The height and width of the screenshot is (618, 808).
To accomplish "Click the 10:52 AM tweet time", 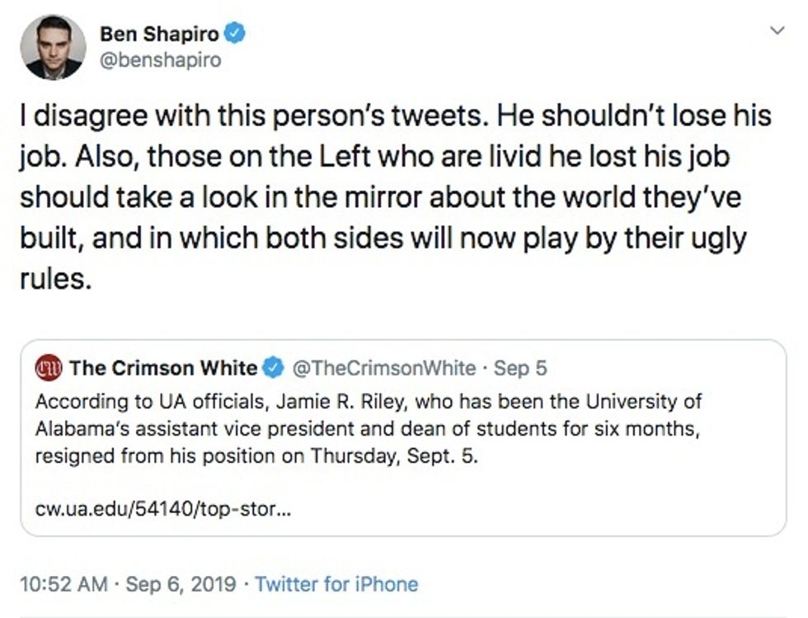I will 63,584.
